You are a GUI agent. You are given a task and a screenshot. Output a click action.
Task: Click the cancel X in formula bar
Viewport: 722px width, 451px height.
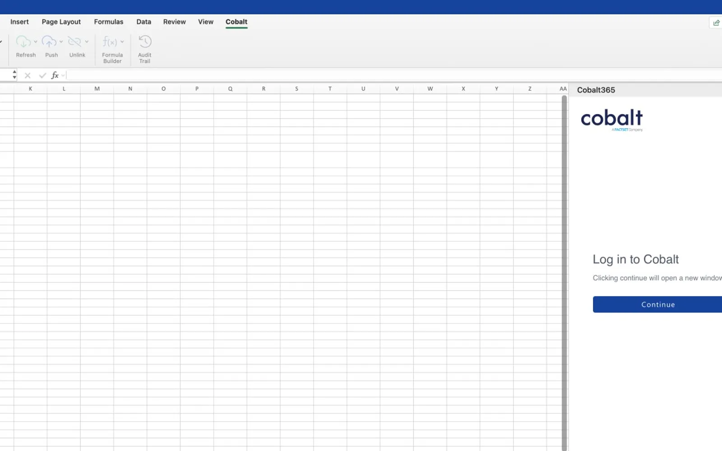click(x=28, y=75)
